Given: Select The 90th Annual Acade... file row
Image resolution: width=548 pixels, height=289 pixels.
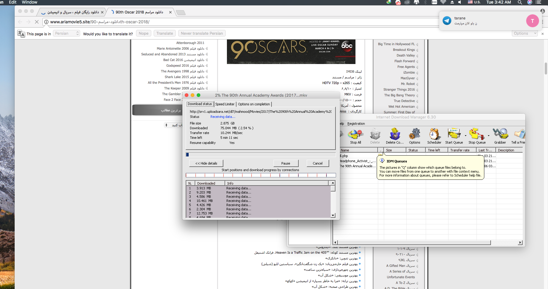Looking at the screenshot, I should pyautogui.click(x=358, y=166).
